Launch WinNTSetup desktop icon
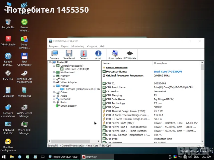Screen dimensions: 214x160 pos(24,92)
